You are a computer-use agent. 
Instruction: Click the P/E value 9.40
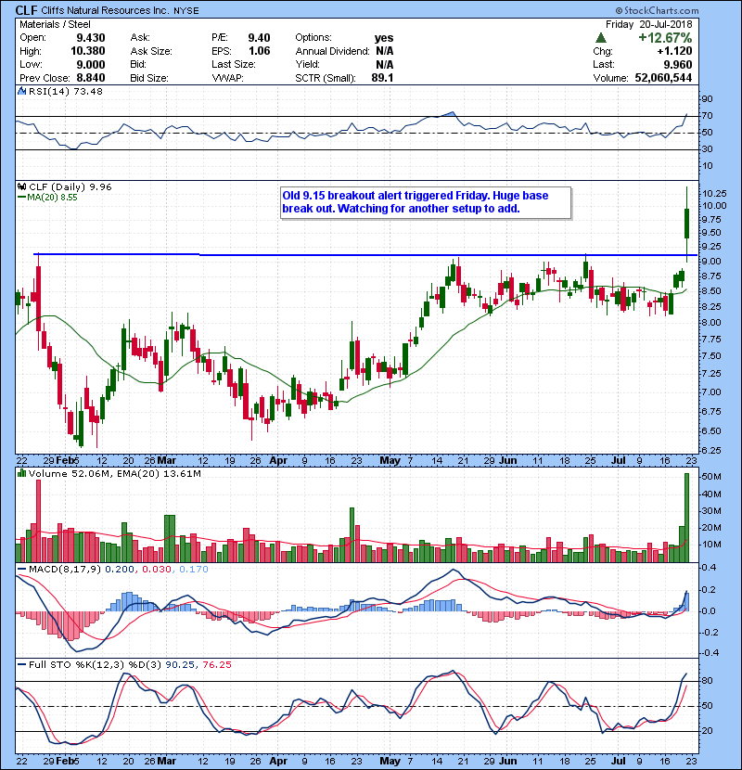[259, 38]
